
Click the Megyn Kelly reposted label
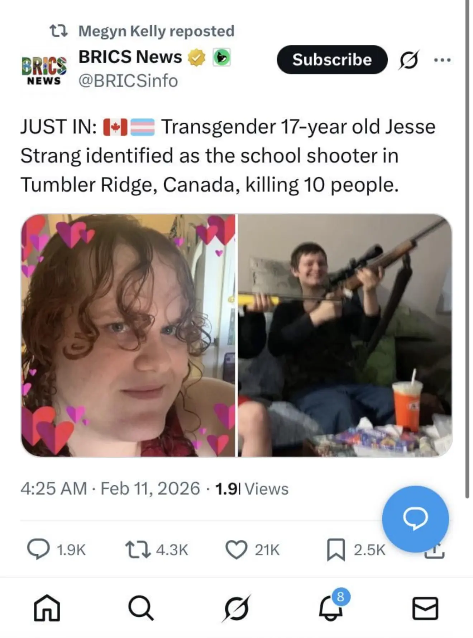click(x=156, y=31)
